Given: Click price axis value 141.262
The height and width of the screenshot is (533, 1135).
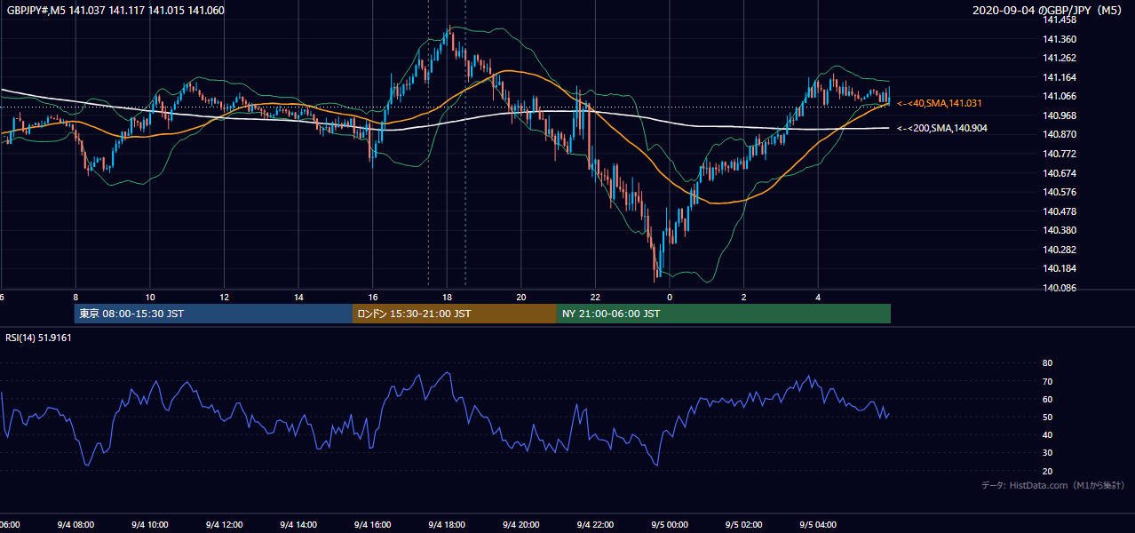Looking at the screenshot, I should click(x=1060, y=58).
